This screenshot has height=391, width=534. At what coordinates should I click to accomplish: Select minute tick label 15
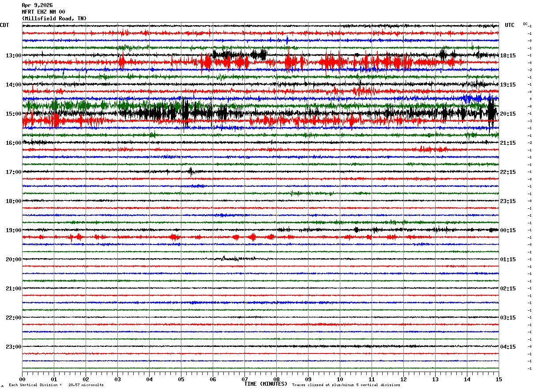(499, 379)
